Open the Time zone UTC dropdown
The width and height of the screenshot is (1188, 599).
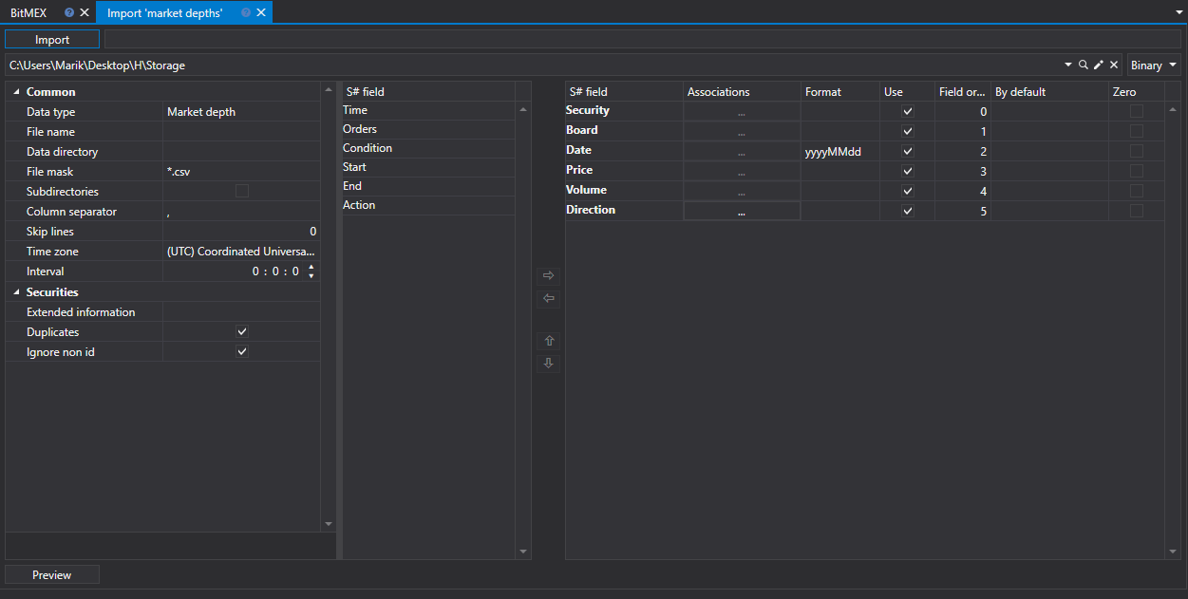point(241,252)
